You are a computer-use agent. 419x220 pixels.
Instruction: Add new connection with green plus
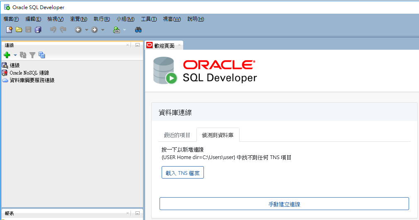coord(7,55)
